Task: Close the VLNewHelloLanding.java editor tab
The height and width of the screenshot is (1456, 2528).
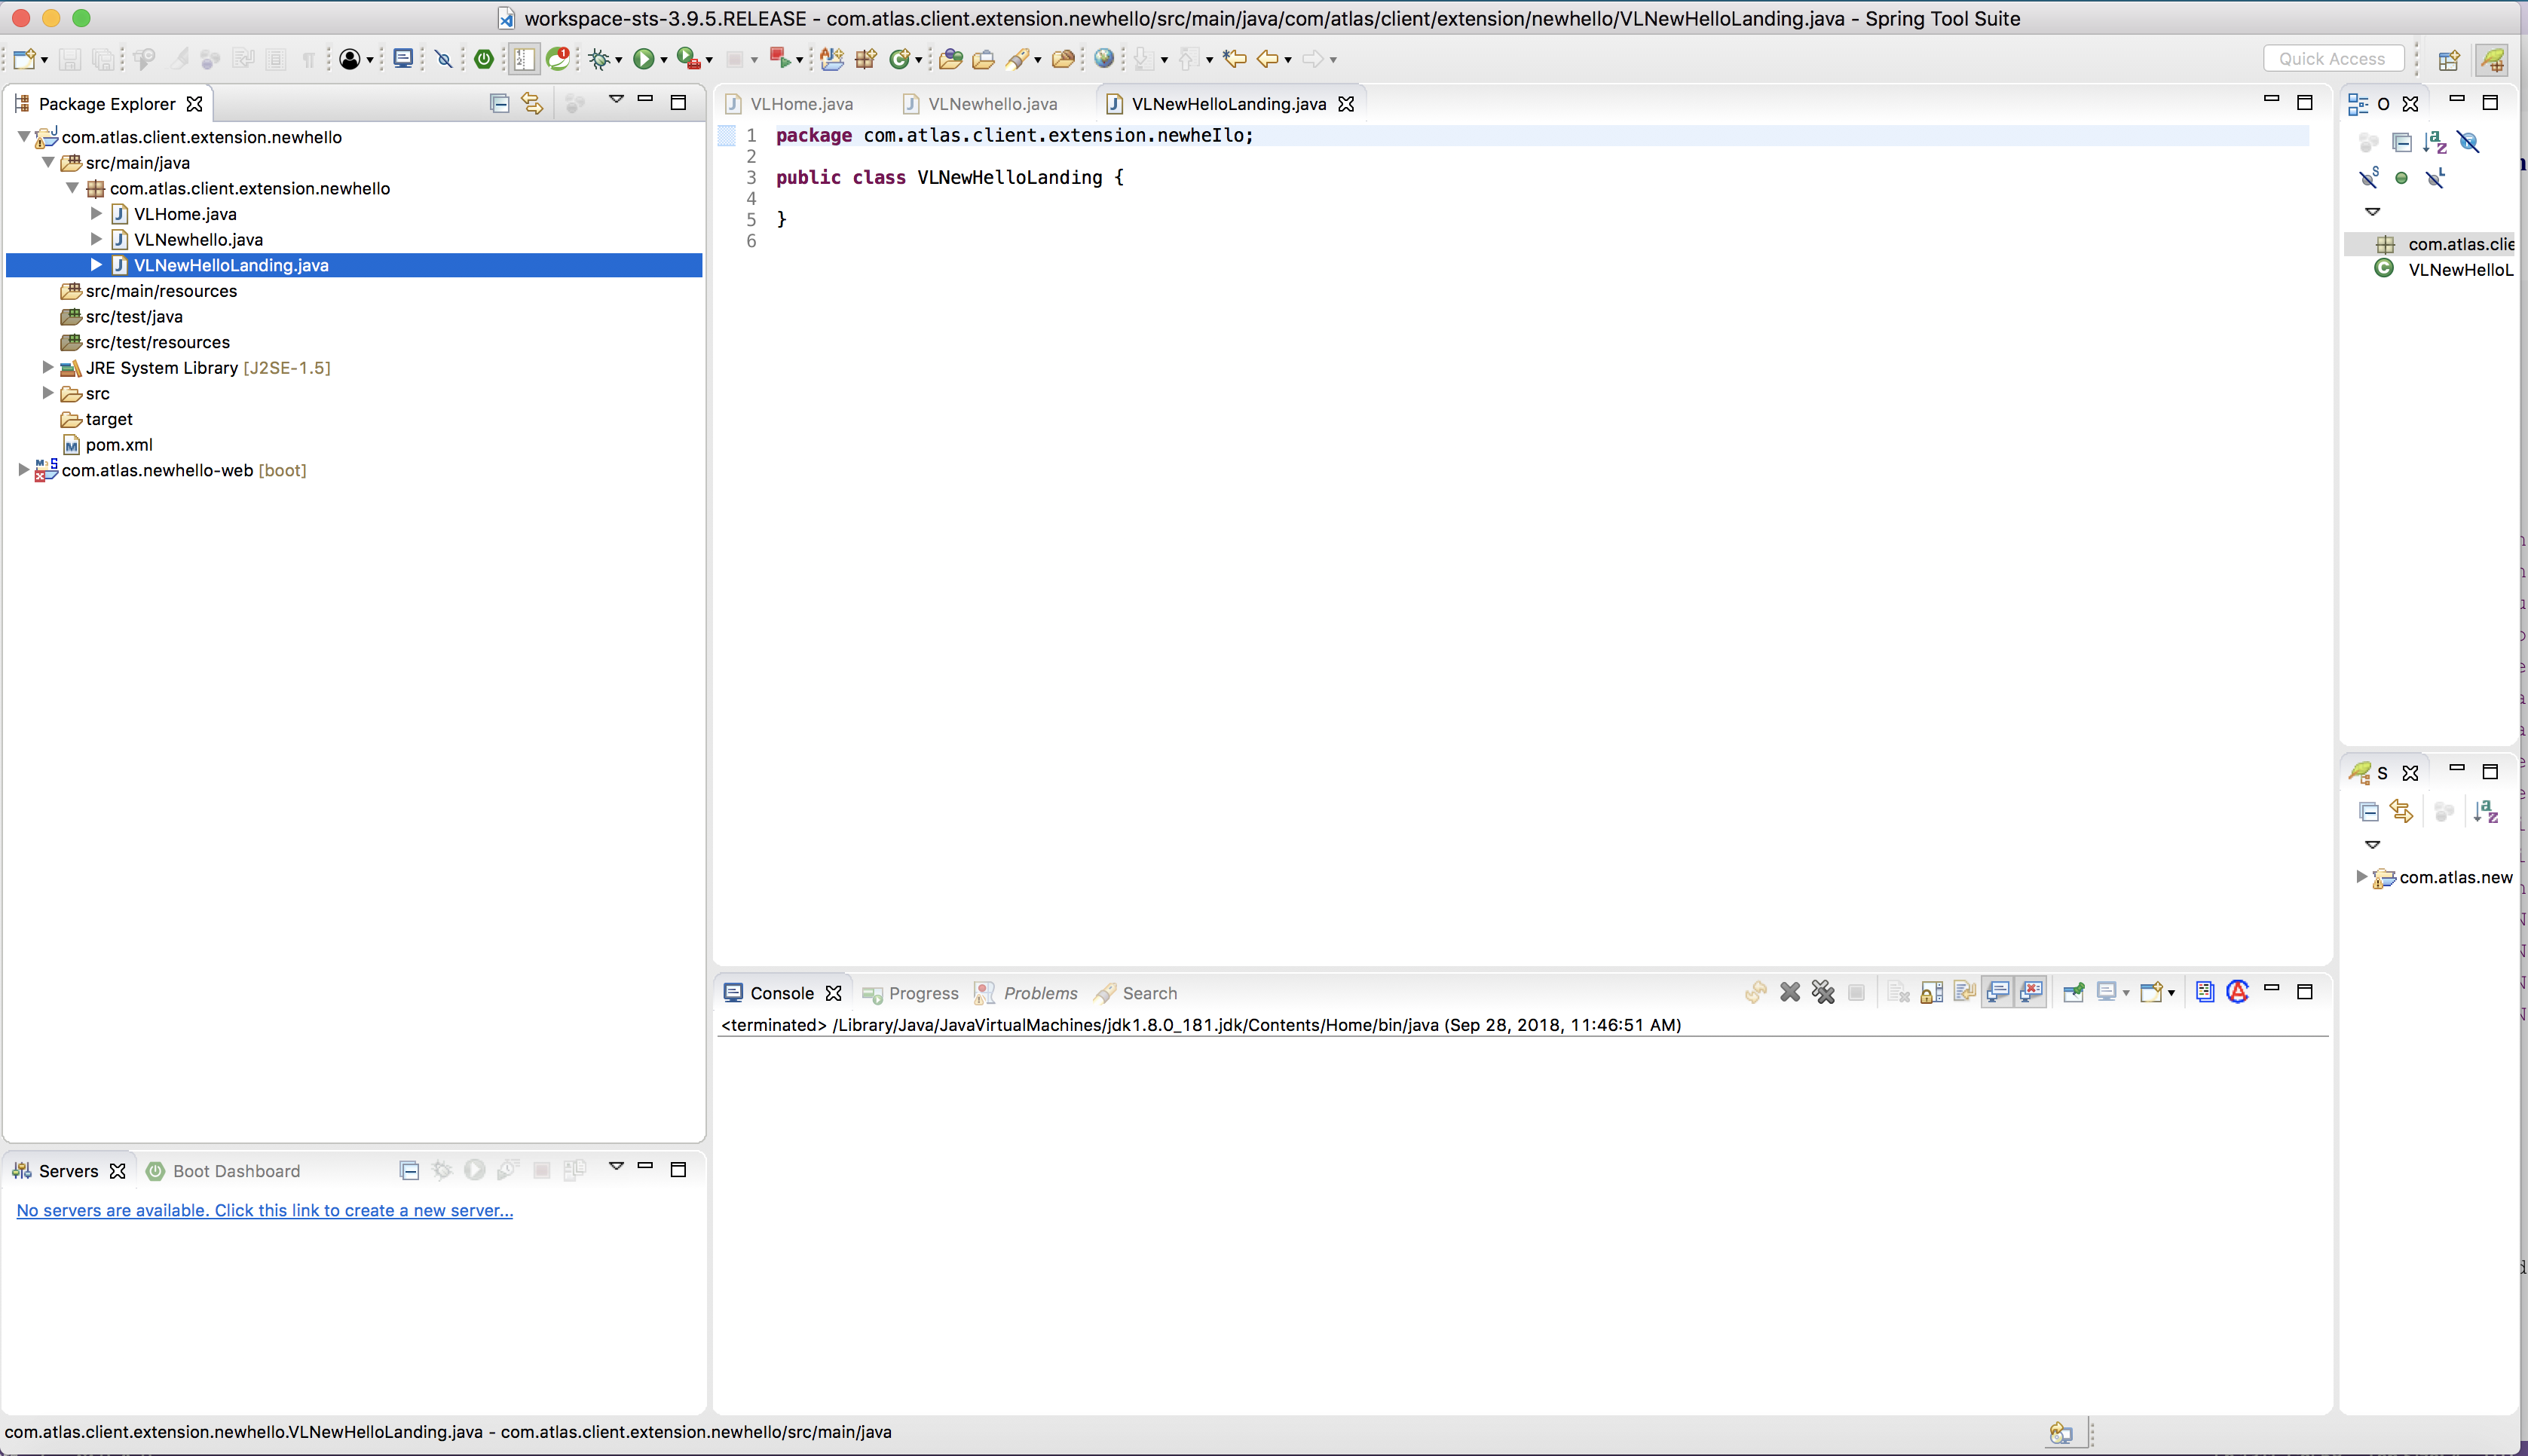Action: (1346, 103)
